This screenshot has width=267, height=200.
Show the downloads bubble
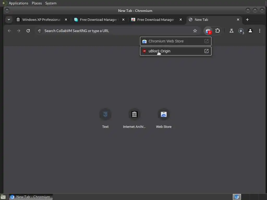tap(241, 31)
